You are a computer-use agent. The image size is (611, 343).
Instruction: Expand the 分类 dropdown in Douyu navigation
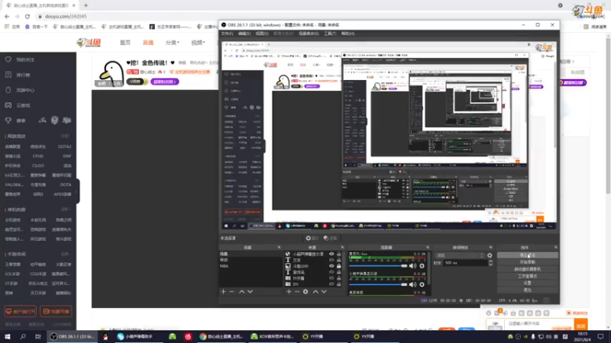point(172,43)
